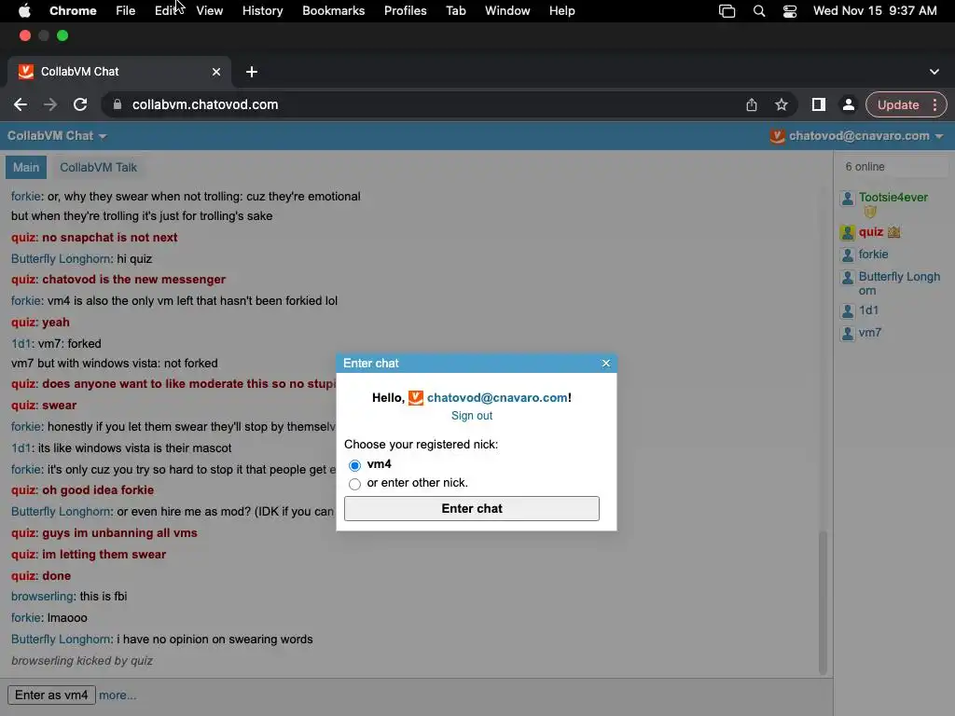Click the 'Butterfly Longhorn' nick on 'hi quiz' message
955x716 pixels.
62,259
